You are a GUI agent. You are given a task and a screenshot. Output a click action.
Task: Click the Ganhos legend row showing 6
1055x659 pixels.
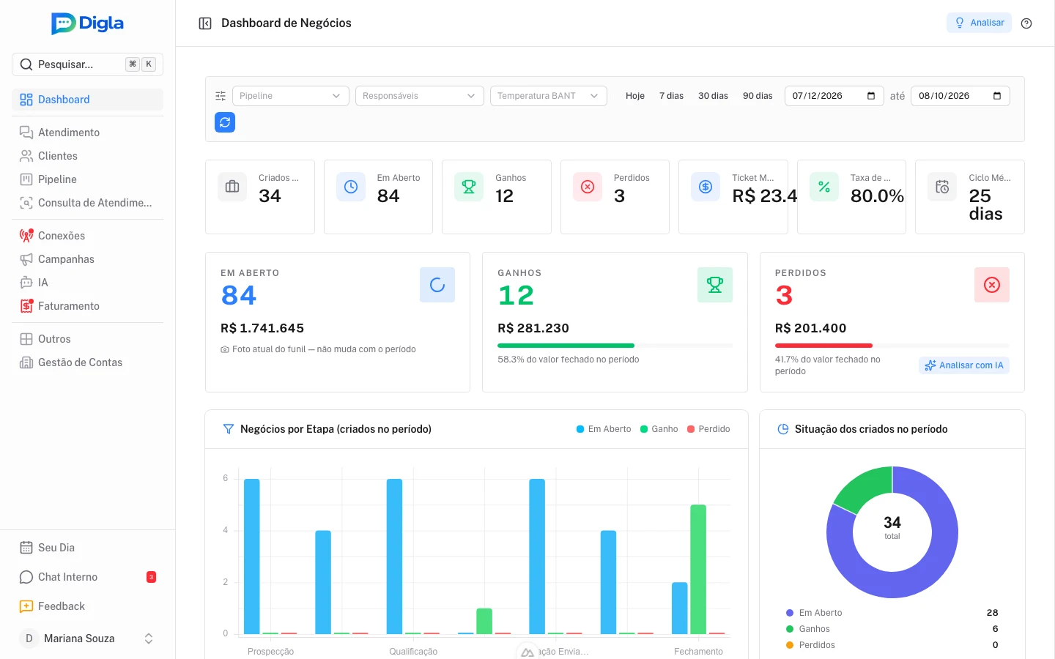(892, 629)
